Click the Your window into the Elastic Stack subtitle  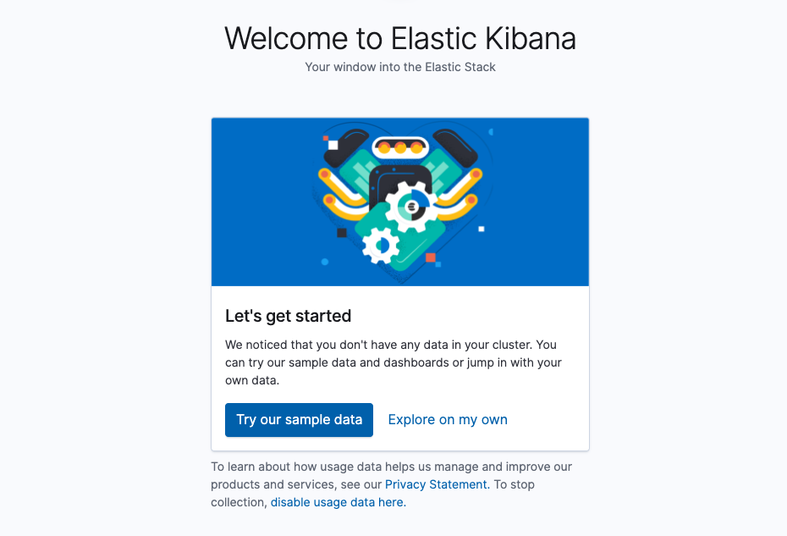click(399, 67)
